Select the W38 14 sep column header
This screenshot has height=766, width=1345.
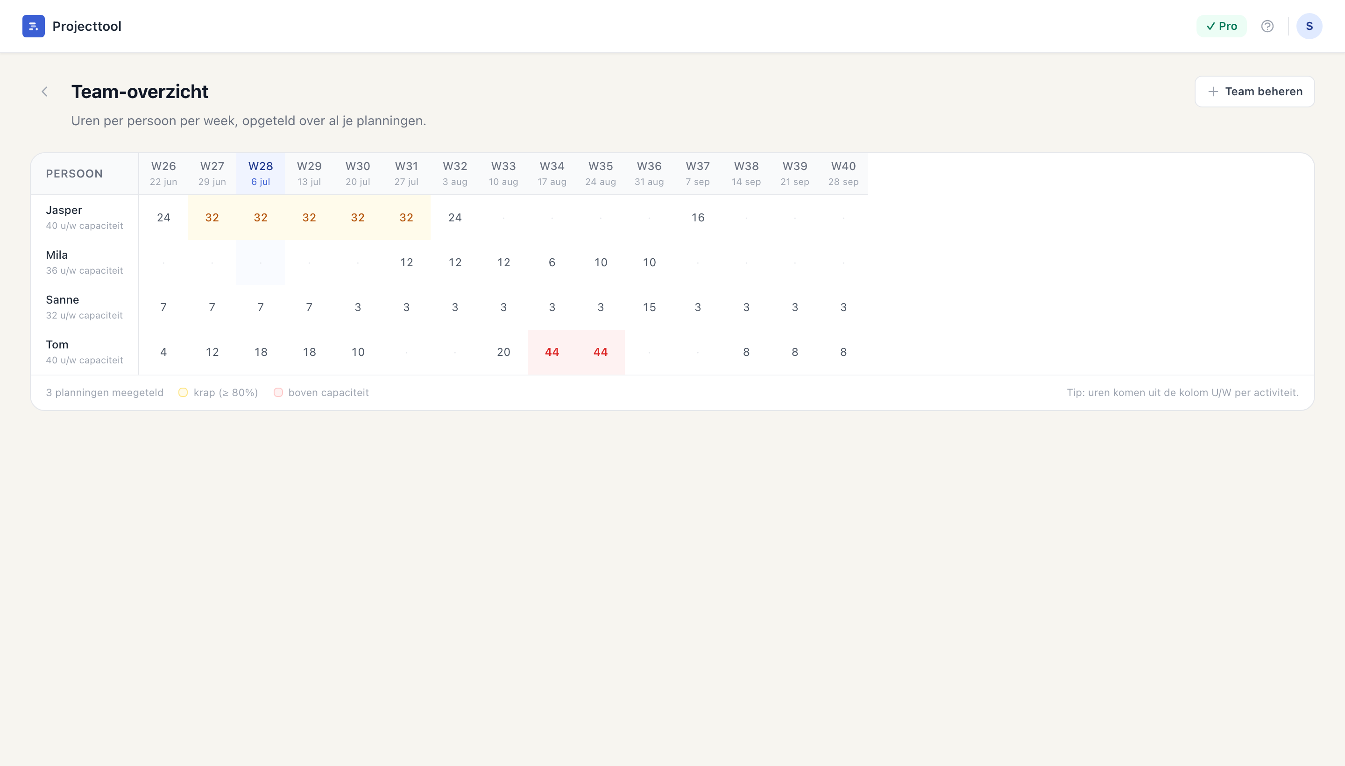point(746,174)
